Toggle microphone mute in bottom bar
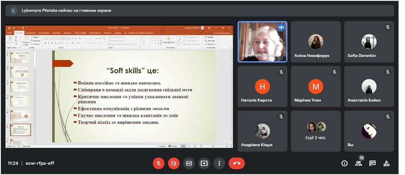 click(x=158, y=163)
